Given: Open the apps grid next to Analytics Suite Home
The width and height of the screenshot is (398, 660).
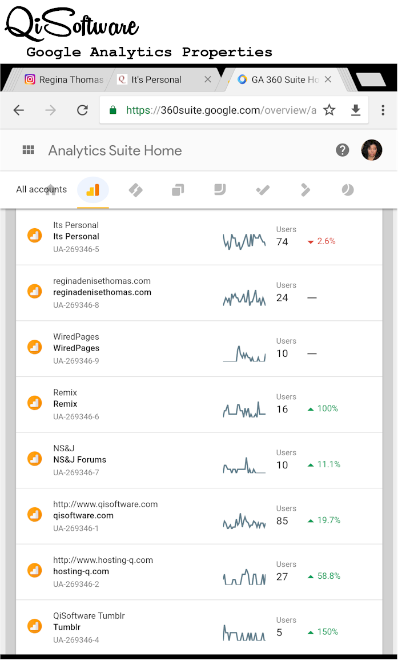Looking at the screenshot, I should point(28,150).
